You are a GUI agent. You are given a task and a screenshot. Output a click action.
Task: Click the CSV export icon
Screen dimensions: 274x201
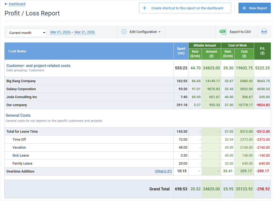(x=223, y=31)
